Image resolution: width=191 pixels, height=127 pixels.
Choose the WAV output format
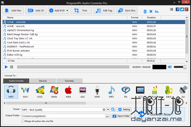25,92
